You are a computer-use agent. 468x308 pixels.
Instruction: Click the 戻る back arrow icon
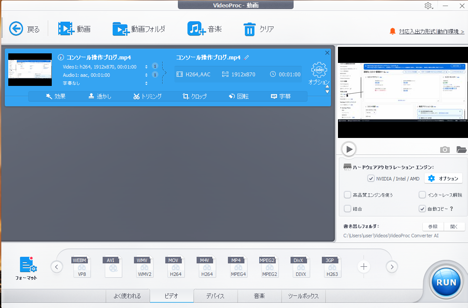pyautogui.click(x=16, y=29)
